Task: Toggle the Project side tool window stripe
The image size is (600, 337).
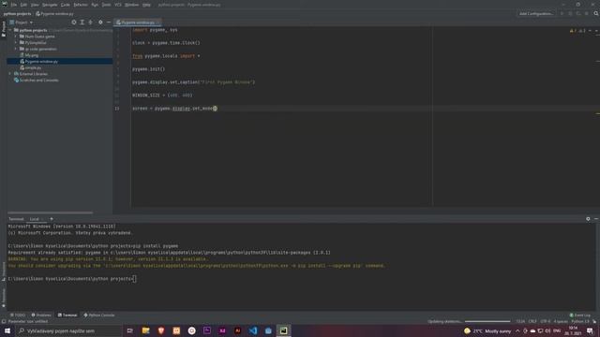Action: [4, 29]
